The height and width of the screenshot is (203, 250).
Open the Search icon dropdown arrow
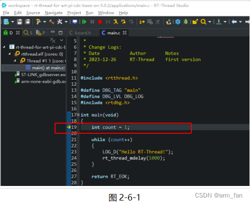pyautogui.click(x=209, y=22)
